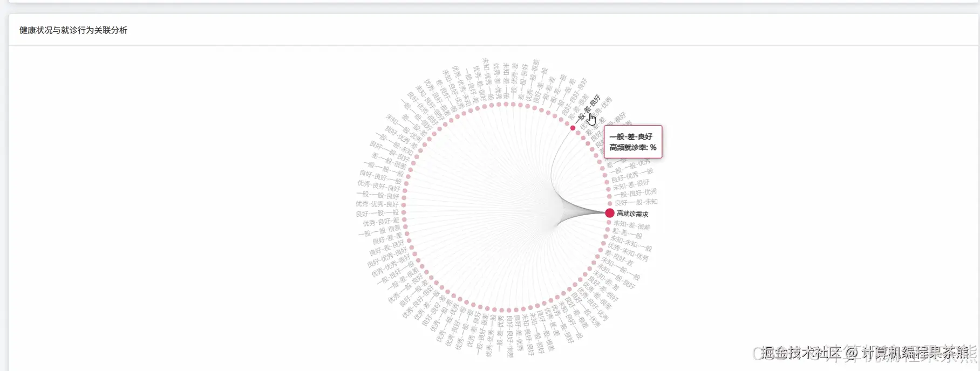Pick the 良好-优秀-一般 label
This screenshot has width=980, height=371.
(x=632, y=175)
